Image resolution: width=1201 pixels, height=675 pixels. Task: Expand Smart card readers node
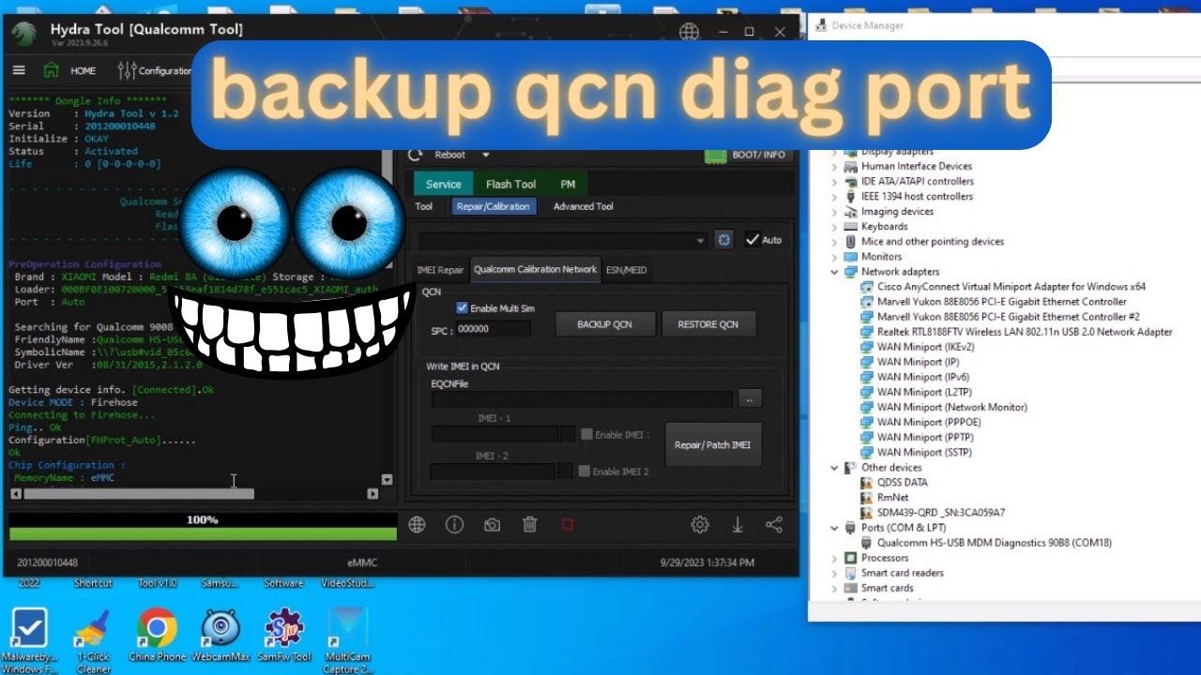(x=834, y=573)
